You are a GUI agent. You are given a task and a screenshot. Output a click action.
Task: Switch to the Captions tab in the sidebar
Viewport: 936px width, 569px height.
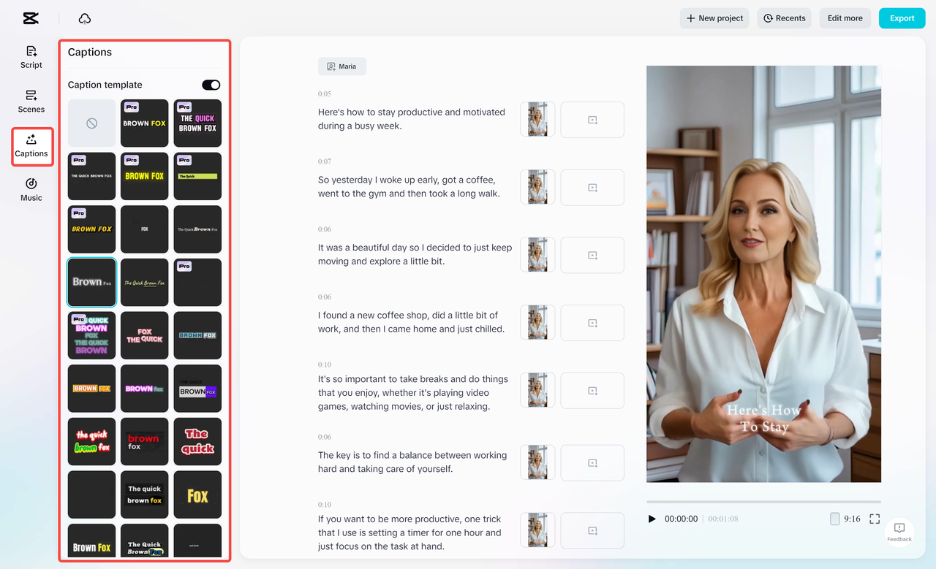point(31,146)
